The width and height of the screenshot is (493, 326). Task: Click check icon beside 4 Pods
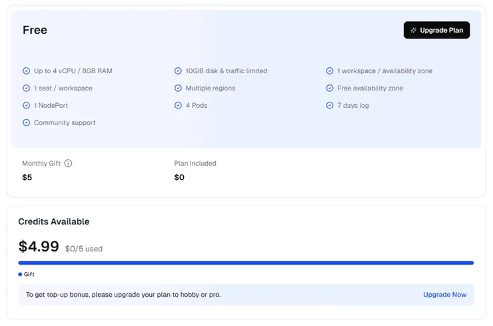178,105
